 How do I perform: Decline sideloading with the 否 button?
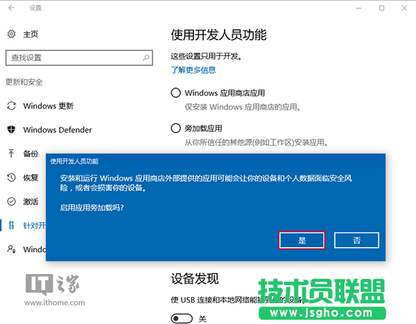tap(356, 240)
